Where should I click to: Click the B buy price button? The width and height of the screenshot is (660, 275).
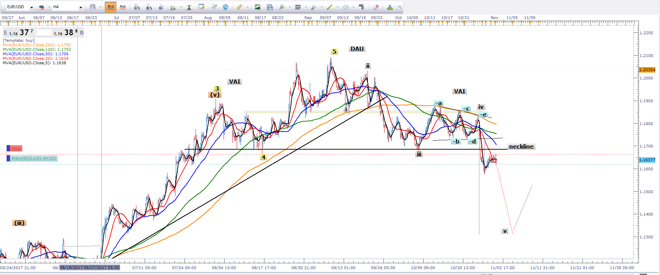click(82, 33)
